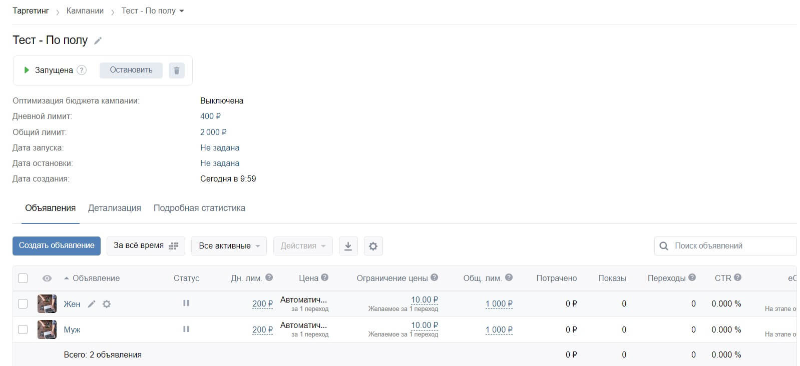
Task: Open the Действия dropdown
Action: [303, 246]
